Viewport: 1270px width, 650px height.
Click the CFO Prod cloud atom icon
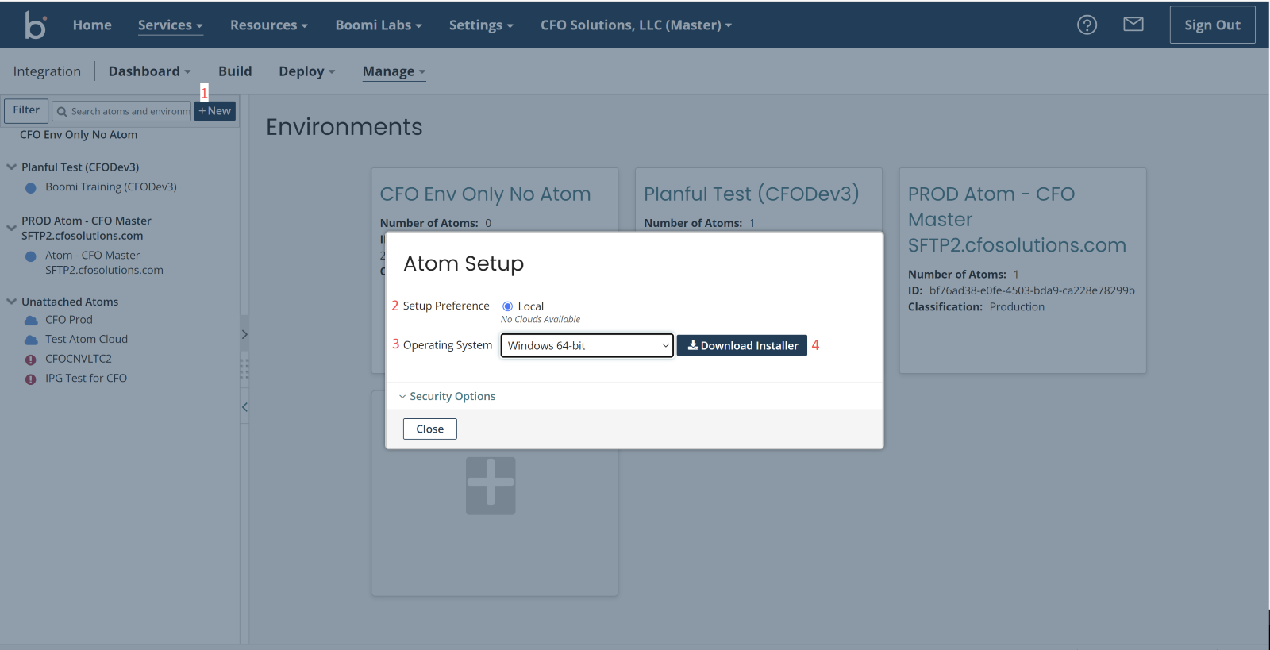click(x=31, y=321)
